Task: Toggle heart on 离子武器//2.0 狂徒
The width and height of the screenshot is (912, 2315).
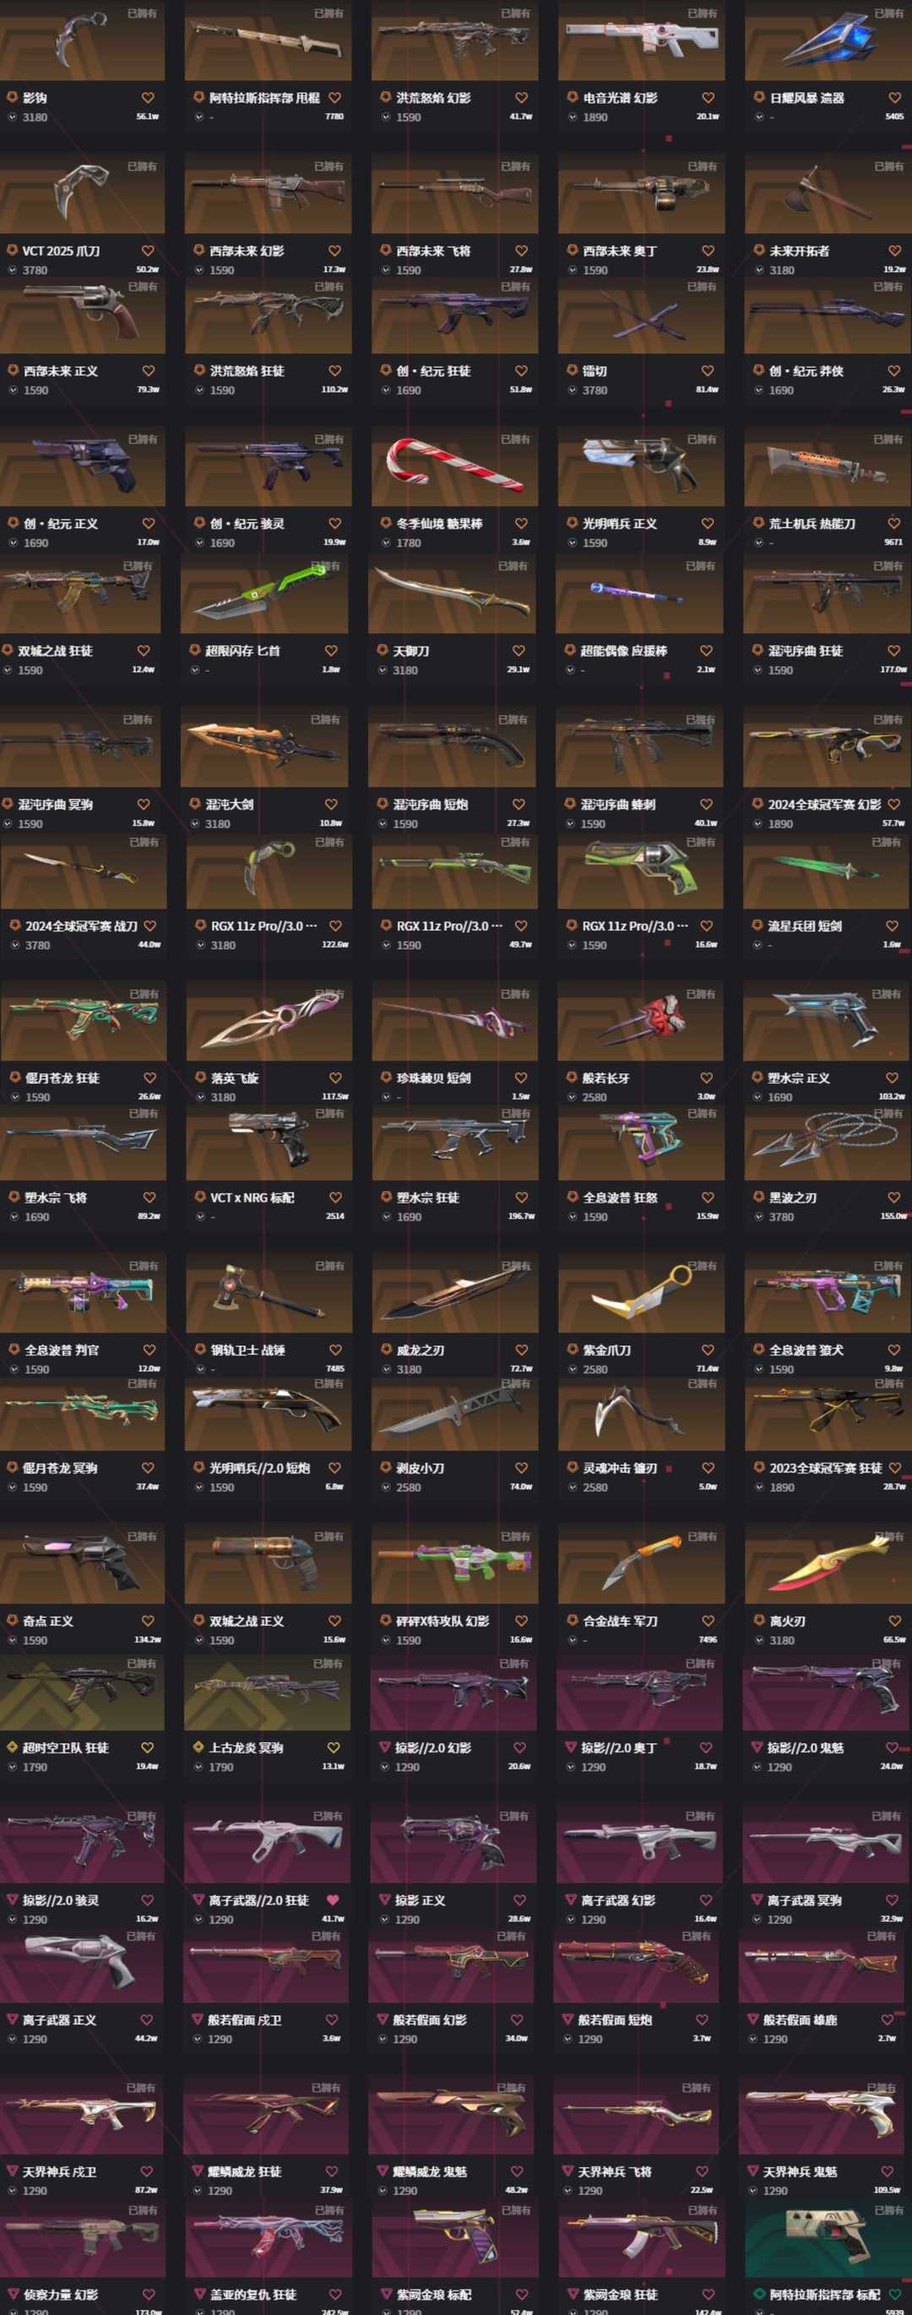Action: 333,1900
